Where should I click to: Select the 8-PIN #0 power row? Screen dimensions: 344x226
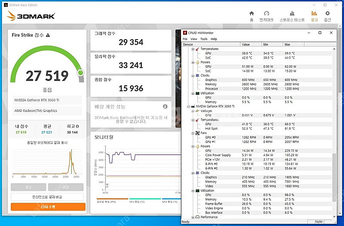[x=257, y=164]
